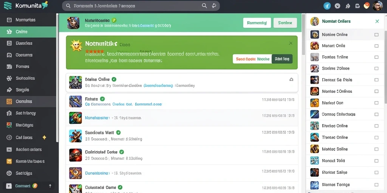Click the Komunita logo icon

[x=8, y=6]
